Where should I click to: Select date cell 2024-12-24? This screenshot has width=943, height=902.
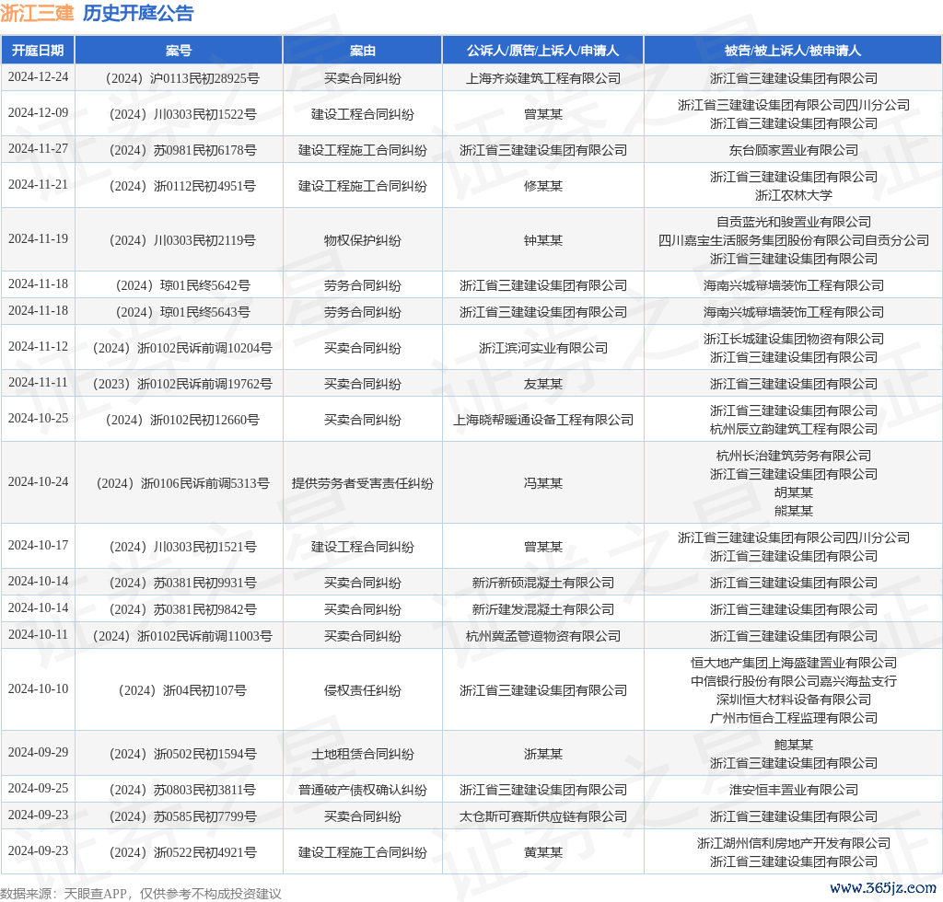point(38,77)
